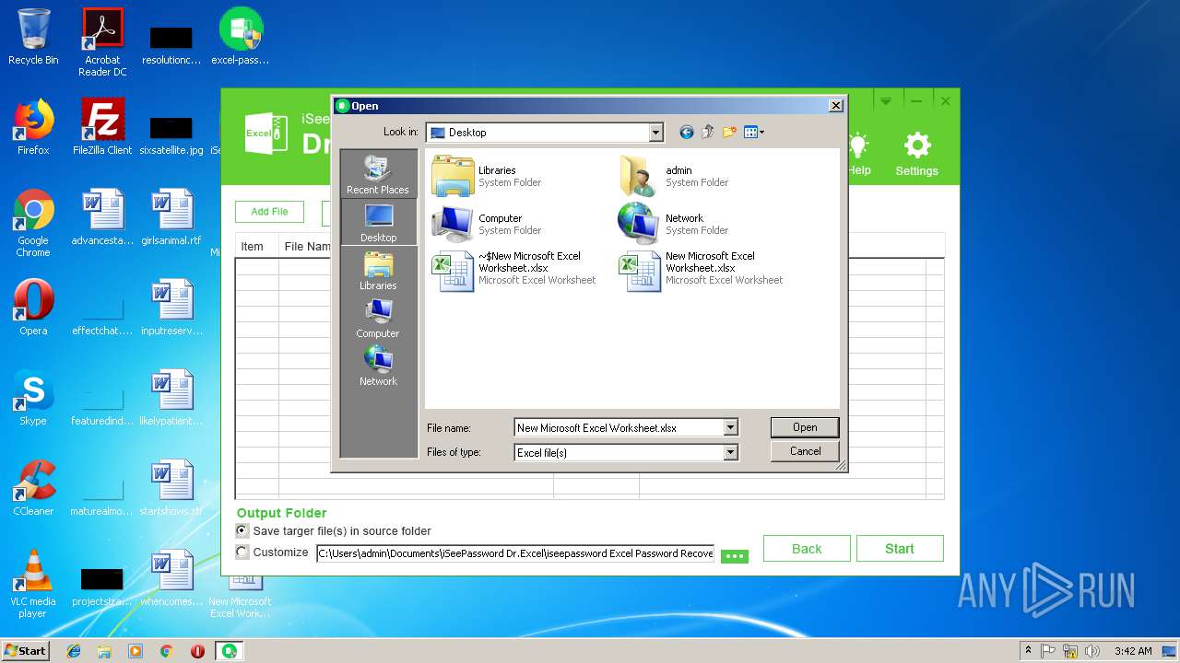This screenshot has width=1180, height=663.
Task: Go up one folder level
Action: pos(708,133)
